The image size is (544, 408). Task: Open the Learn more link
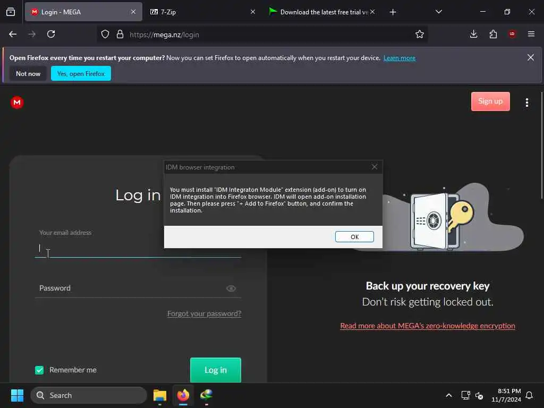click(x=399, y=58)
